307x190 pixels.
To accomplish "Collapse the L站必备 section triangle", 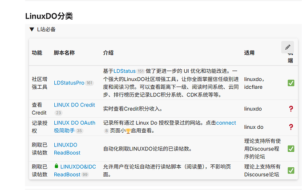I will (x=32, y=29).
